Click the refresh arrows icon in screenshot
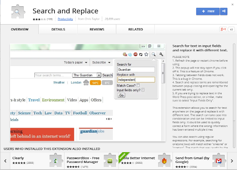 [x=141, y=55]
